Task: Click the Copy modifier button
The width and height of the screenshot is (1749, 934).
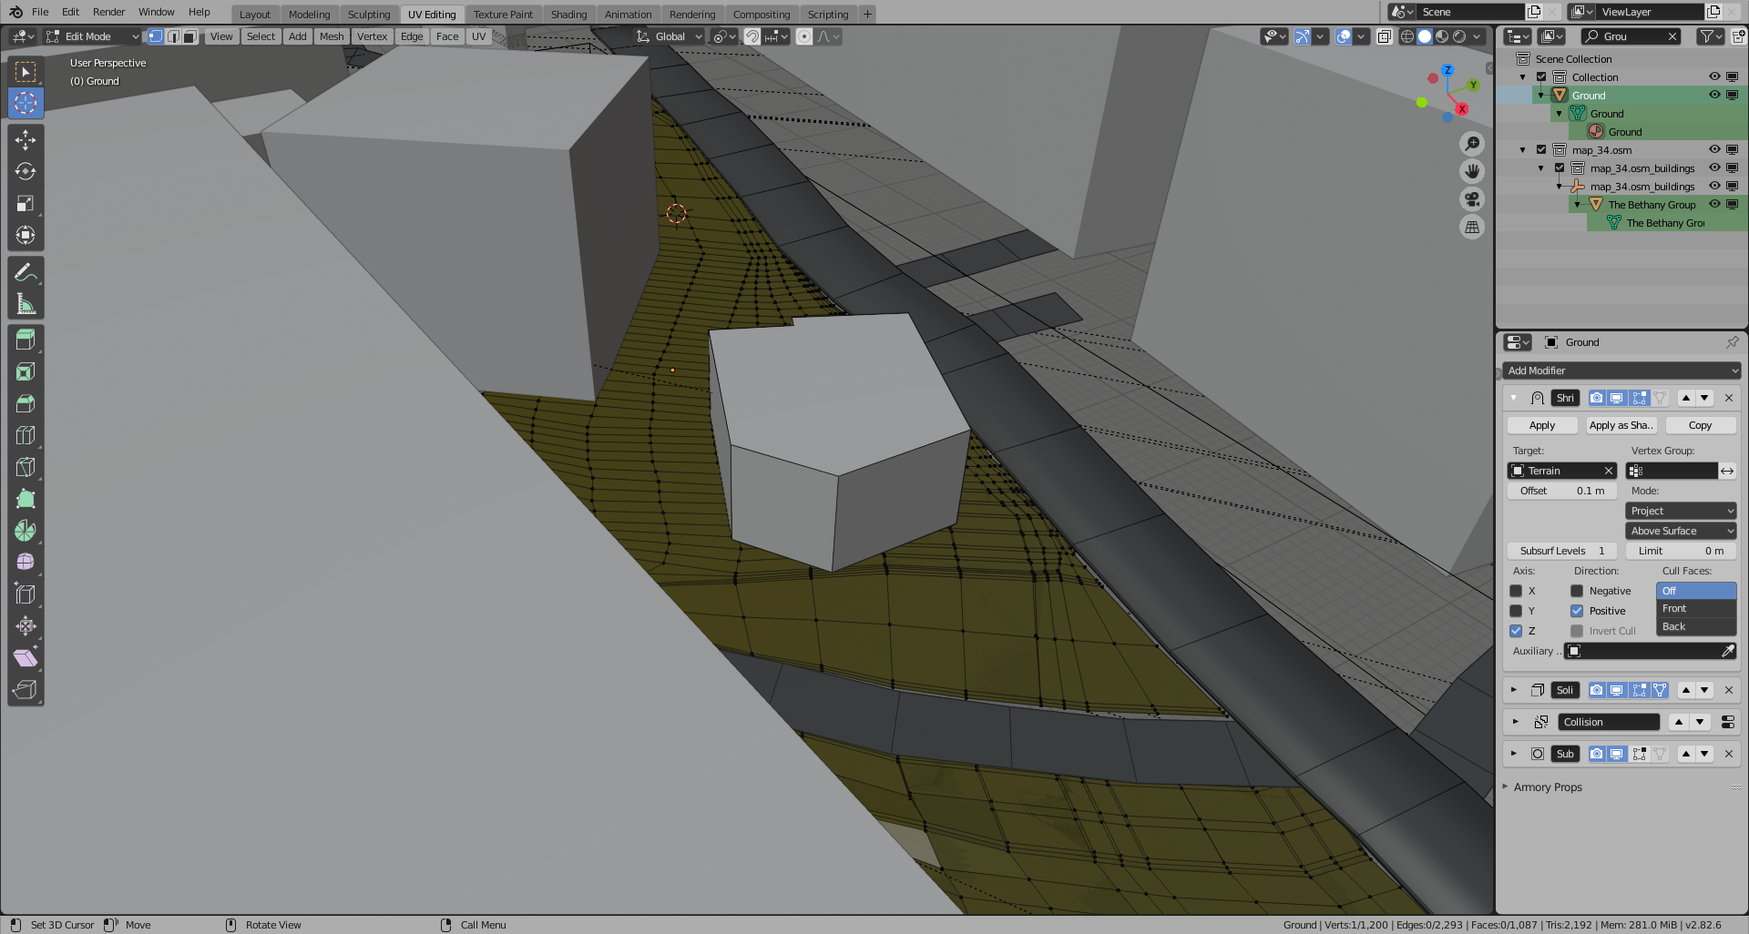Action: (1699, 425)
